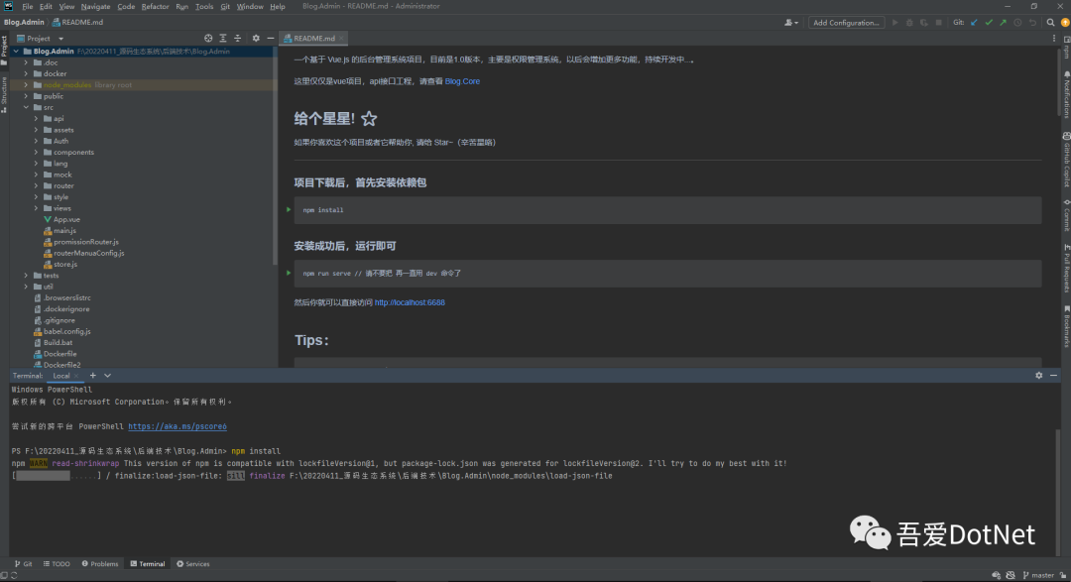Viewport: 1071px width, 582px height.
Task: Open the Refactor menu
Action: (155, 6)
